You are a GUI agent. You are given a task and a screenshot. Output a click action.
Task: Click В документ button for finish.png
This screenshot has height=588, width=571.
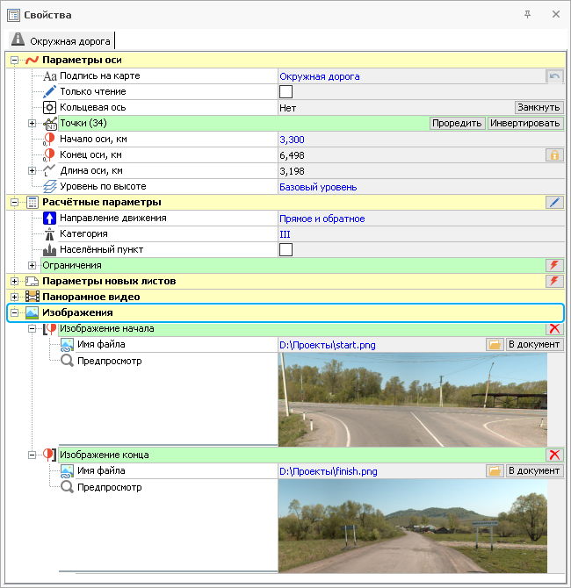(534, 470)
